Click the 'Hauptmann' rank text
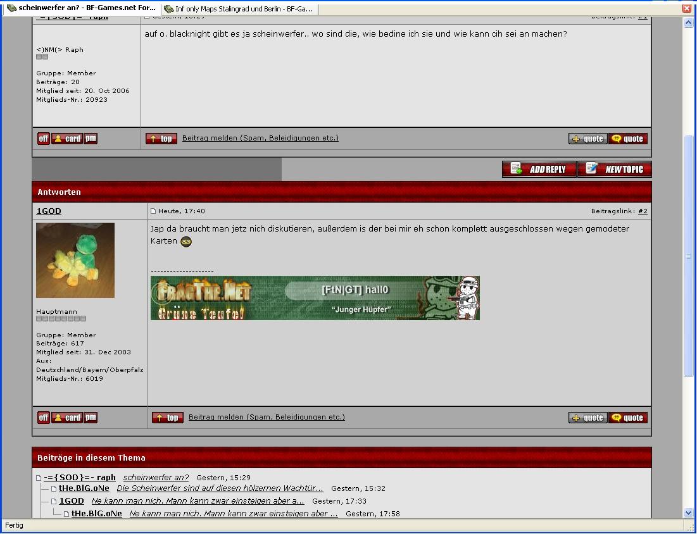The width and height of the screenshot is (697, 534). point(56,312)
